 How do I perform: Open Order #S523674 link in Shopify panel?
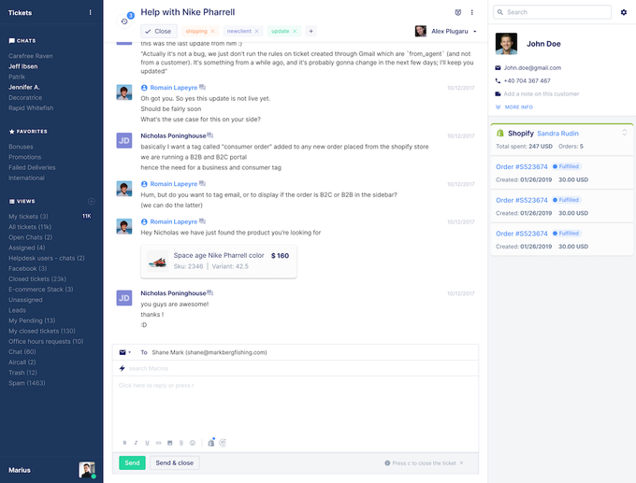tap(519, 166)
